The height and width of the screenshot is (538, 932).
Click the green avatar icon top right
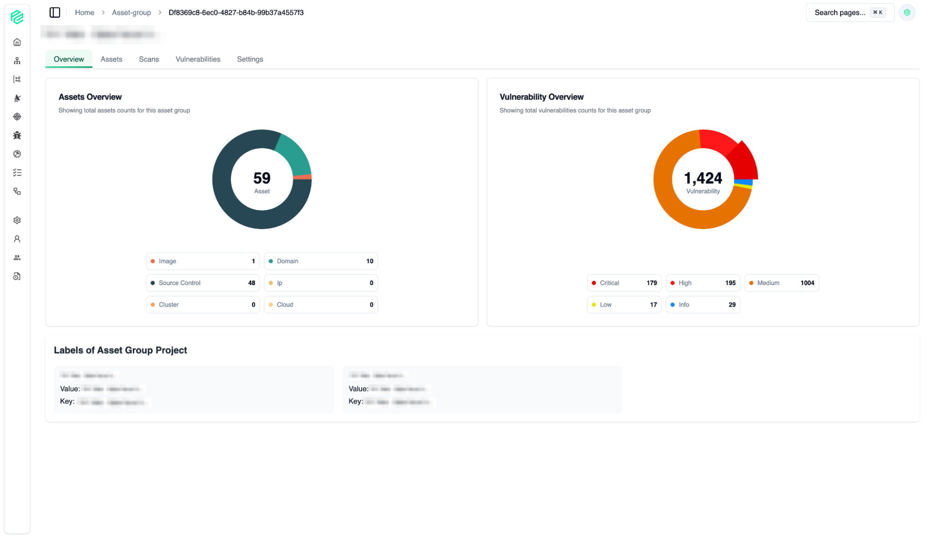(x=907, y=13)
